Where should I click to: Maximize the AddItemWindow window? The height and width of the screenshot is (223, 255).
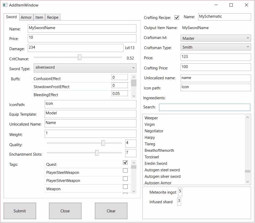point(231,5)
